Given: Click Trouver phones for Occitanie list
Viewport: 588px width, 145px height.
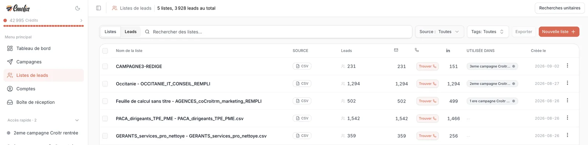Looking at the screenshot, I should 427,84.
